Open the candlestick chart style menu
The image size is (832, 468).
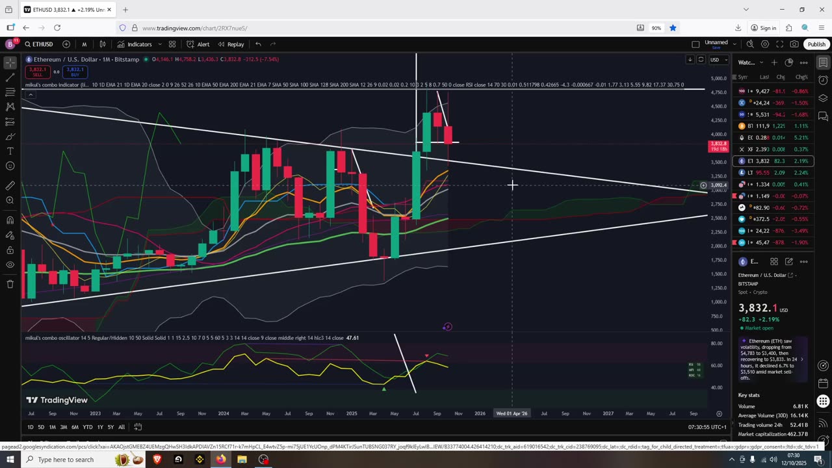pyautogui.click(x=103, y=44)
